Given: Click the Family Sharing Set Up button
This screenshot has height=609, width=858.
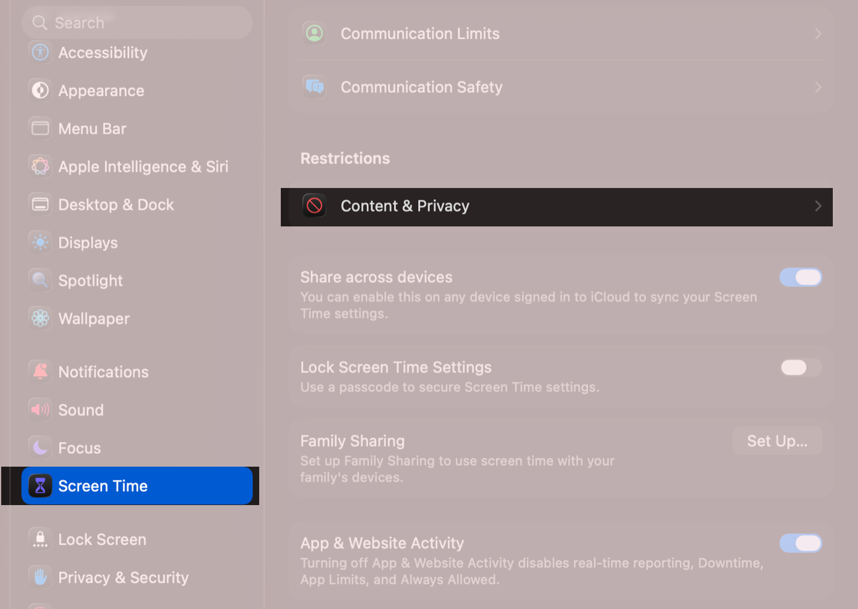Looking at the screenshot, I should [777, 440].
